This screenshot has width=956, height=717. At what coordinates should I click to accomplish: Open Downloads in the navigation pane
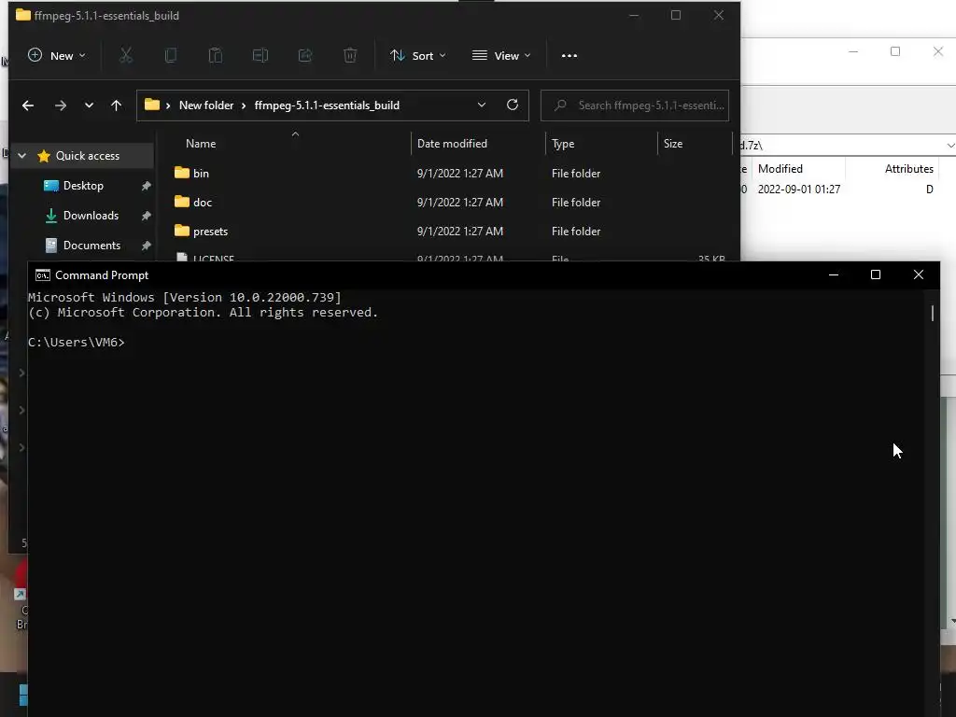(x=91, y=216)
